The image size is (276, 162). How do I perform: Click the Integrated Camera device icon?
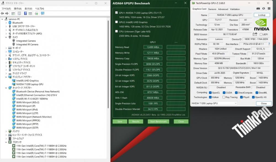[14, 41]
